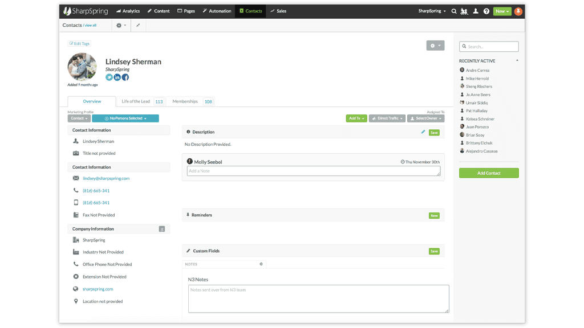Collapse the Recently Active list
Viewport: 584px width, 328px height.
(517, 60)
